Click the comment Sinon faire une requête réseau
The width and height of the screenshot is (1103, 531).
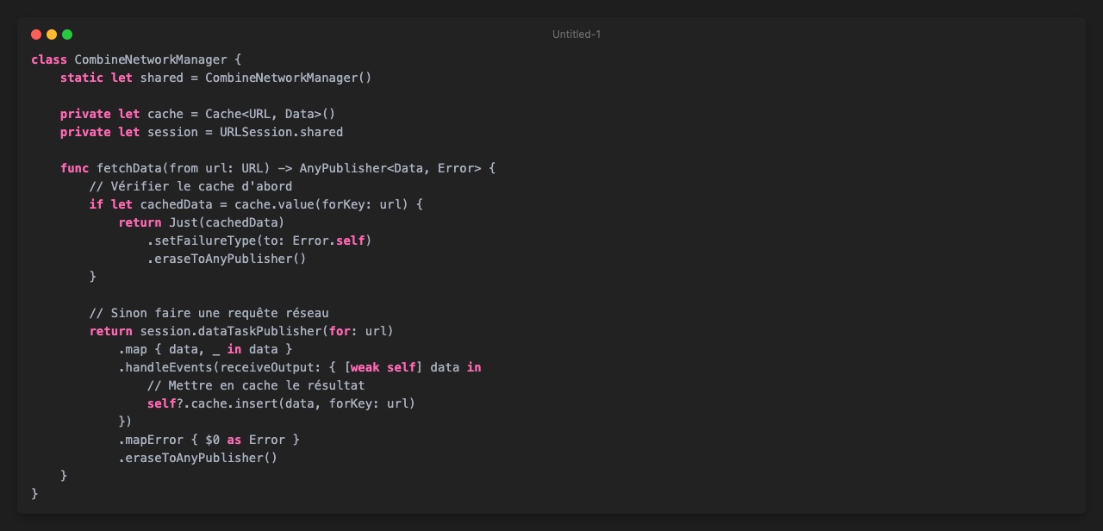point(209,313)
